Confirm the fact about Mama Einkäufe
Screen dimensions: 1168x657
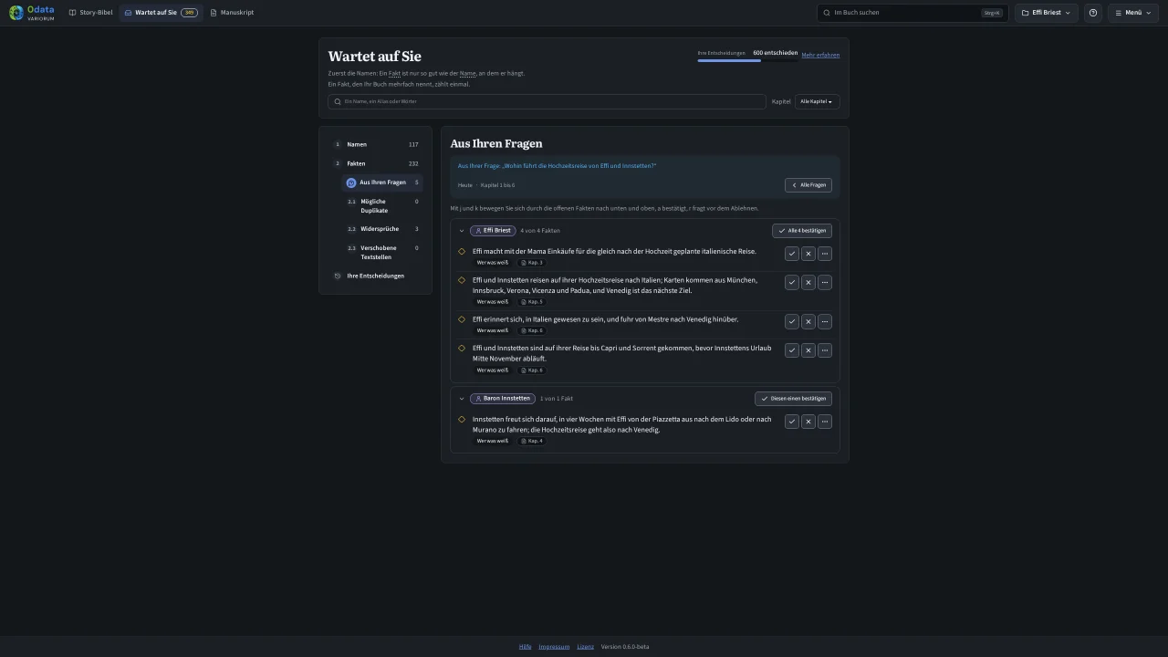(x=792, y=254)
